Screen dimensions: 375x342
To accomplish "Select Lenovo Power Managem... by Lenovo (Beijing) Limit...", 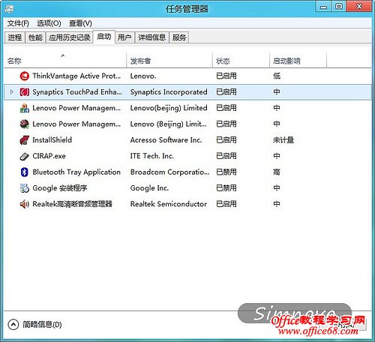I will (x=76, y=124).
